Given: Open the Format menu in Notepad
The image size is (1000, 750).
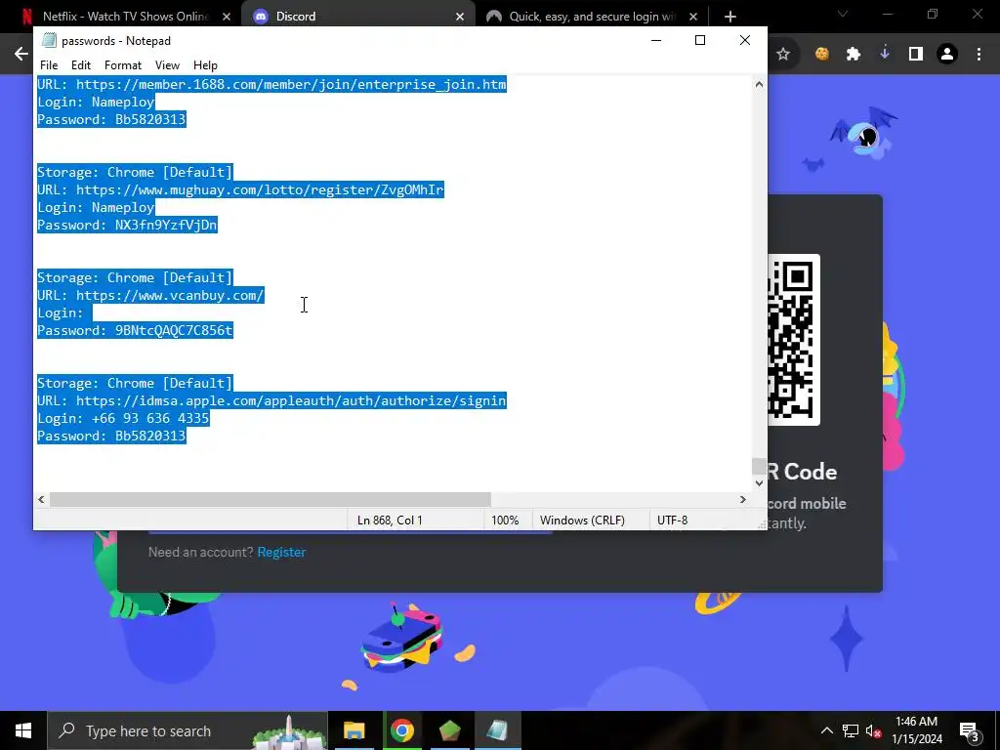Looking at the screenshot, I should pos(122,65).
